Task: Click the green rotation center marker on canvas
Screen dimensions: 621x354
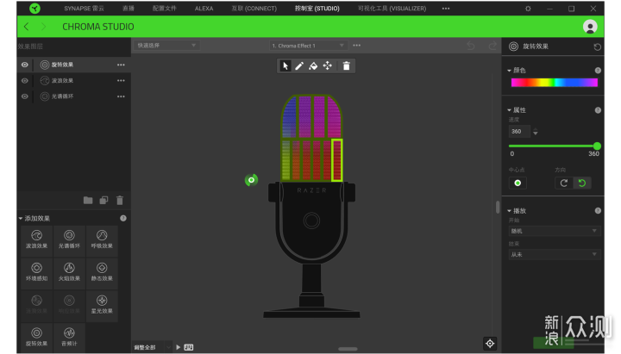Action: click(251, 180)
